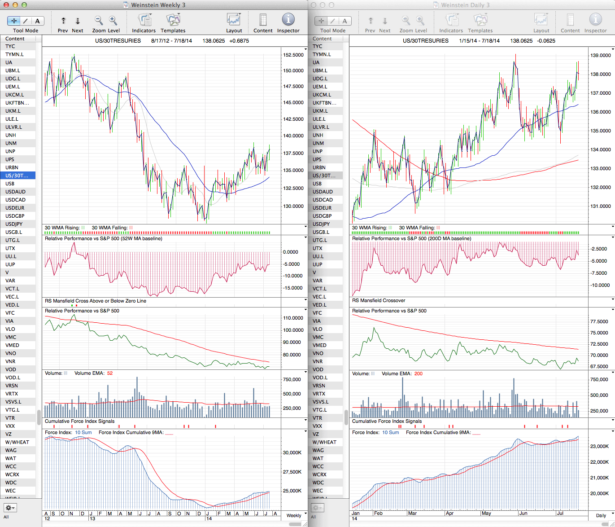Open the Layout dropdown in Weekly toolbar
Screen dimensions: 615x527
tap(234, 20)
